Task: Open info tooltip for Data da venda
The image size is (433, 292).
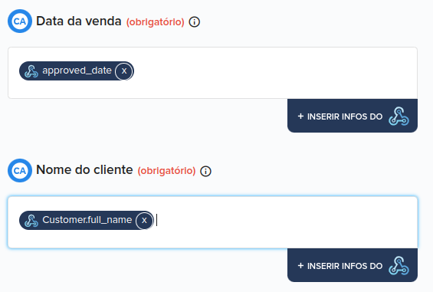Action: pyautogui.click(x=195, y=21)
